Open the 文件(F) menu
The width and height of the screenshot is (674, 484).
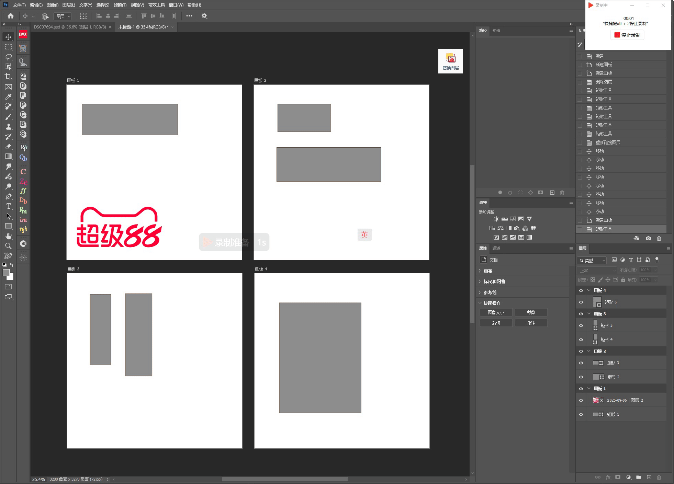coord(19,5)
